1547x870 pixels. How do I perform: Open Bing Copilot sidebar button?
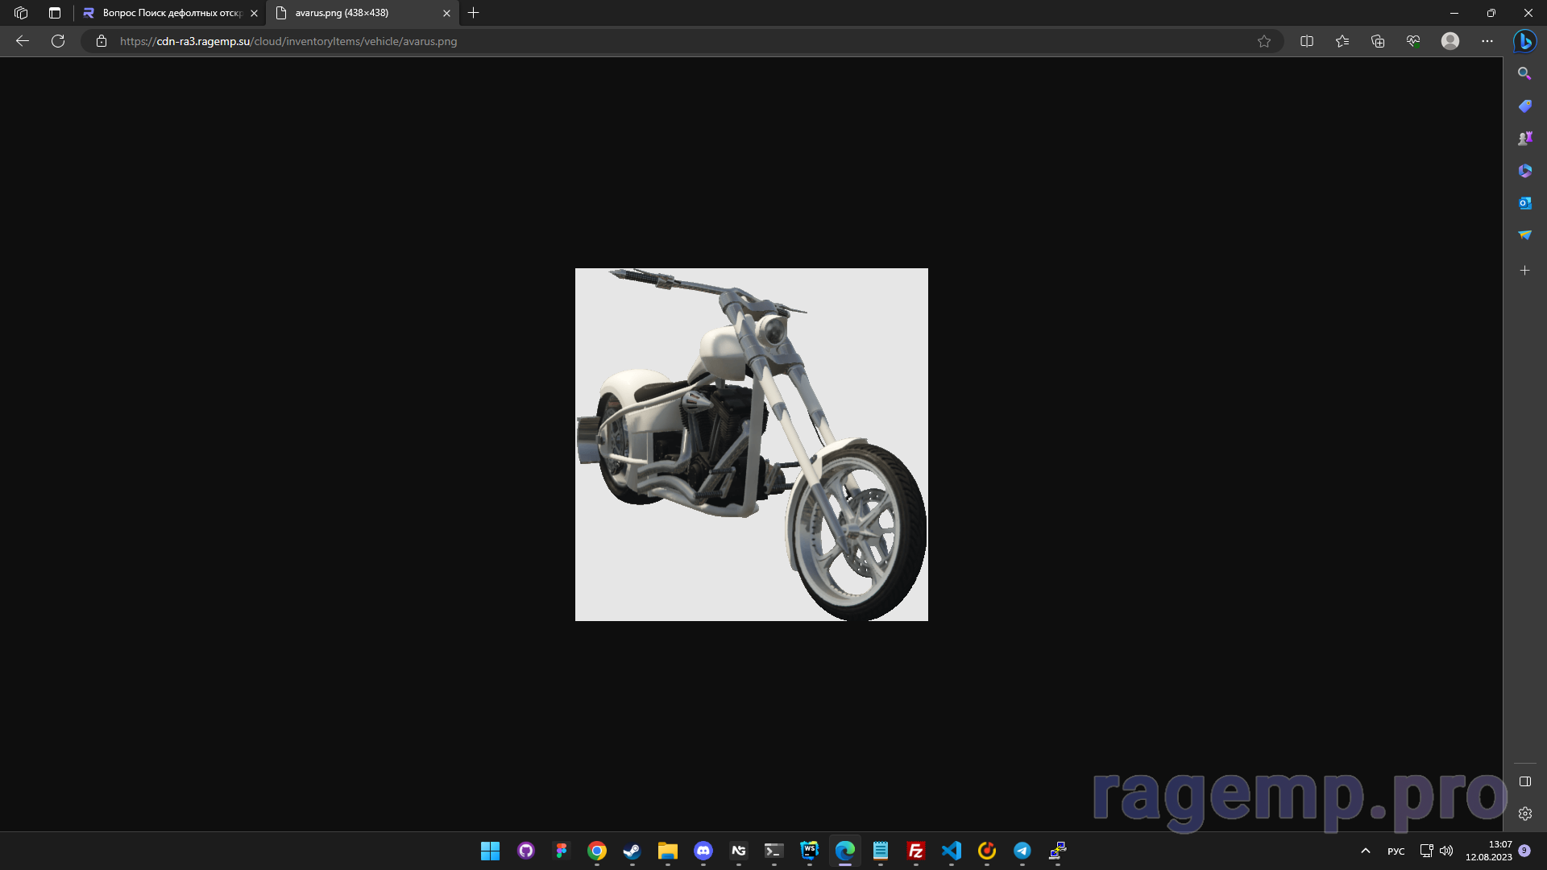(x=1524, y=41)
